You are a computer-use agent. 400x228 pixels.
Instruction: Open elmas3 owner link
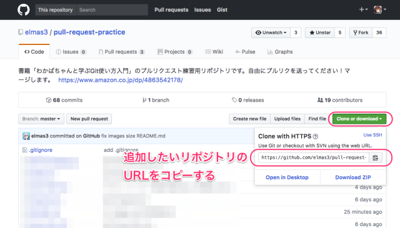click(36, 32)
